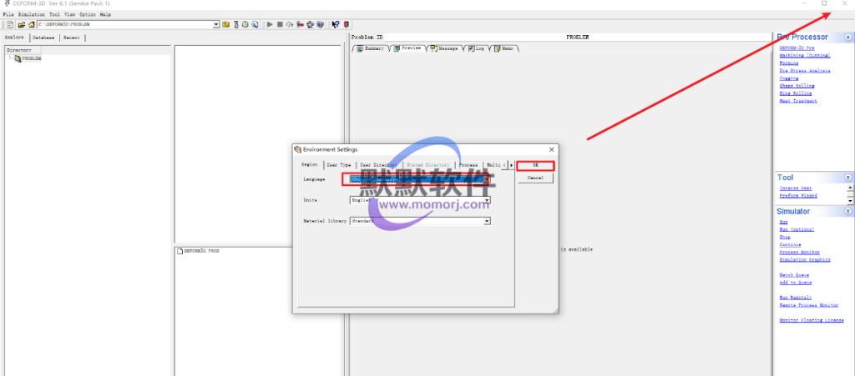
Task: Open the working directory path dropdown
Action: click(x=216, y=25)
